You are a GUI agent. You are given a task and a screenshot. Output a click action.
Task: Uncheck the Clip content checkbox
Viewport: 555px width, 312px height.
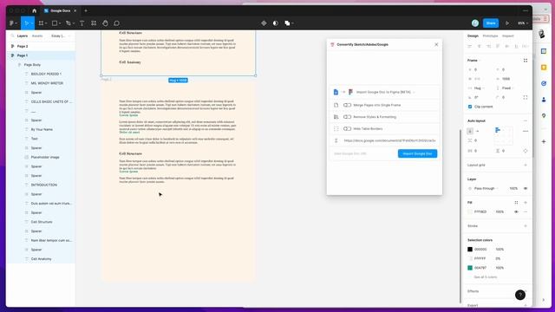[x=470, y=107]
